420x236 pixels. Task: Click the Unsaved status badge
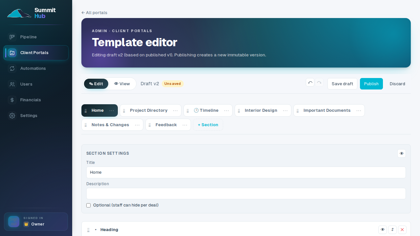tap(173, 84)
